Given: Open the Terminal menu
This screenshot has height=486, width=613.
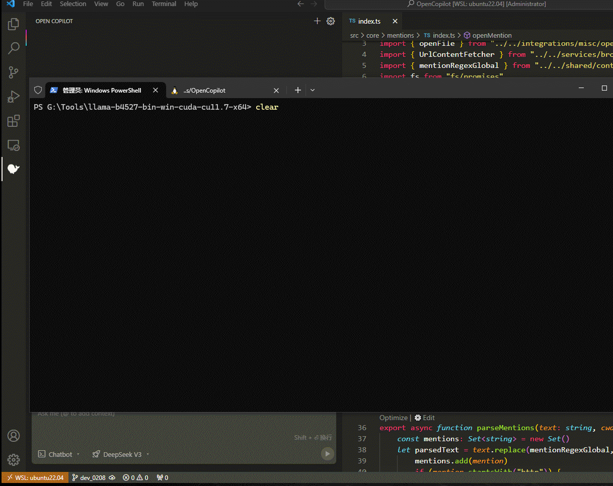Looking at the screenshot, I should click(x=164, y=4).
